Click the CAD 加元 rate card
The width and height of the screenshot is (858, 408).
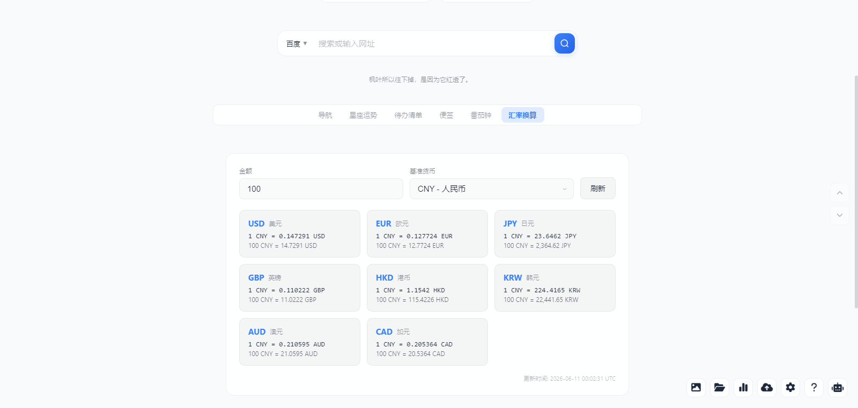tap(427, 342)
